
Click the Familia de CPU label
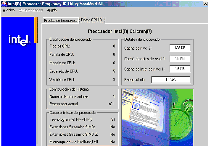coord(62,55)
